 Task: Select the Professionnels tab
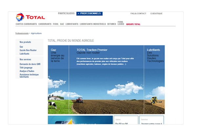[x=89, y=13]
